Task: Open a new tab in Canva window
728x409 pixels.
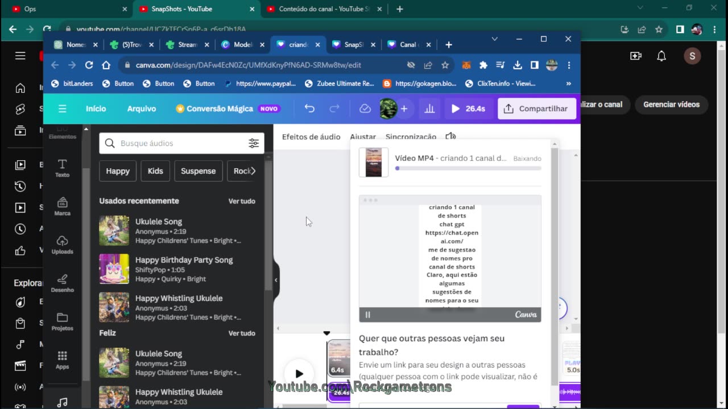Action: coord(449,45)
